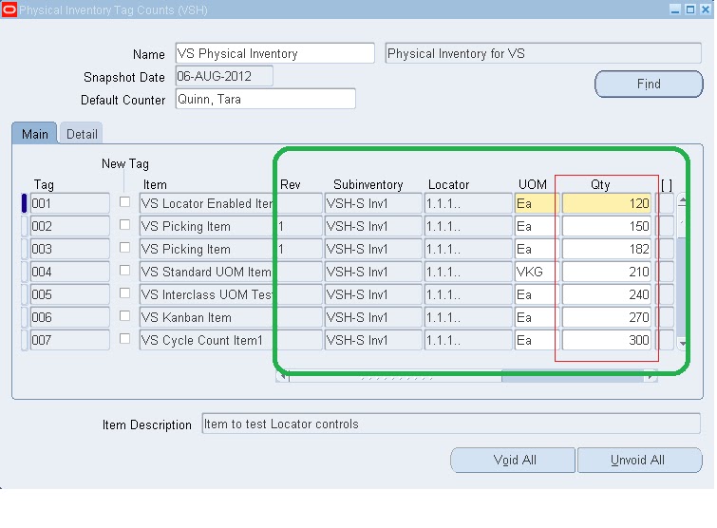This screenshot has width=717, height=528.
Task: Click Locator field of tag 006
Action: pyautogui.click(x=468, y=318)
